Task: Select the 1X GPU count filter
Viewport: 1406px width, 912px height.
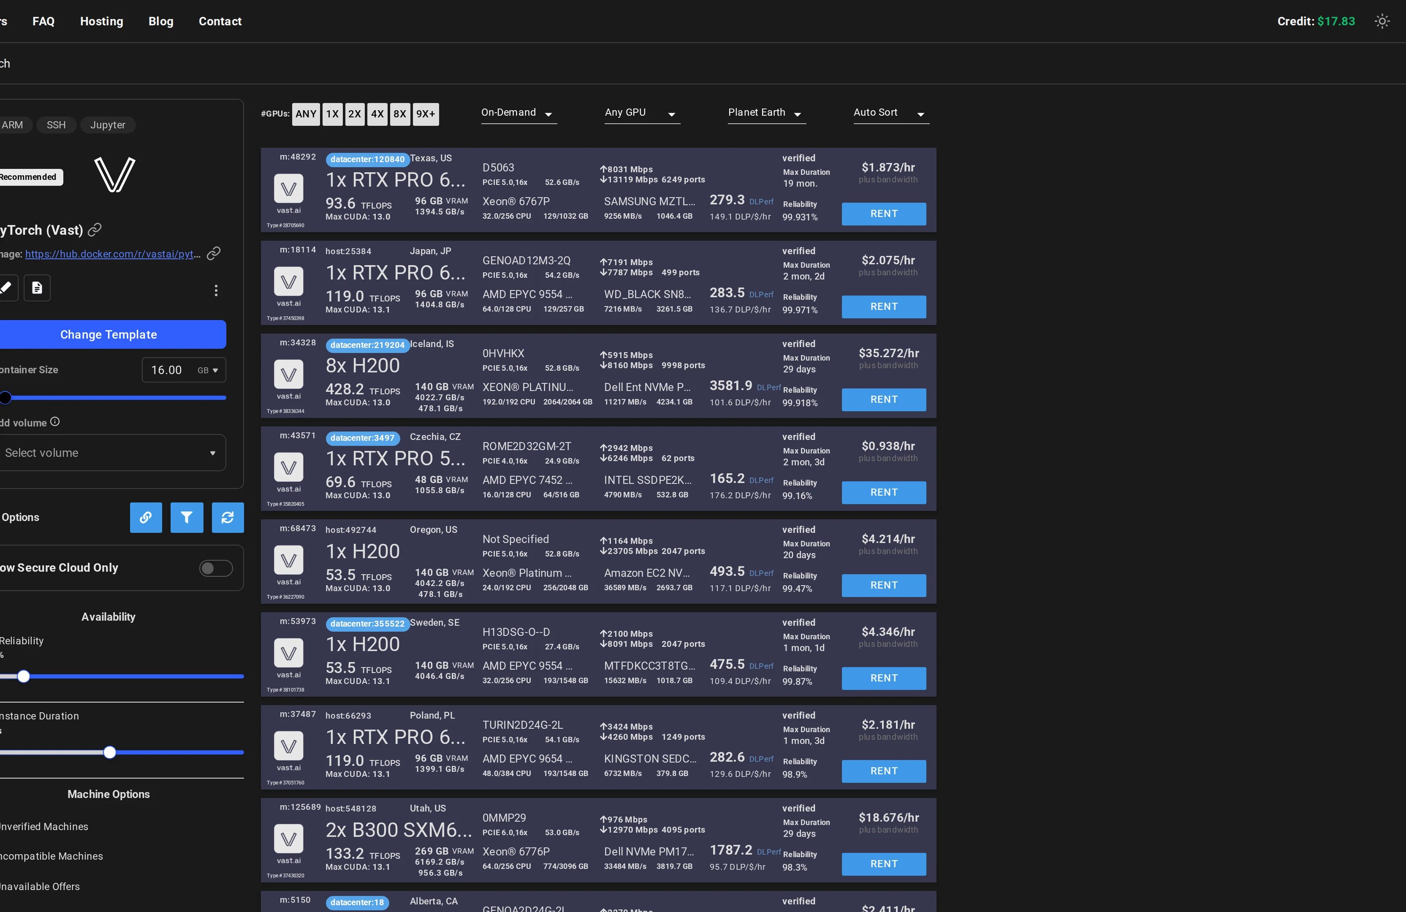Action: point(333,114)
